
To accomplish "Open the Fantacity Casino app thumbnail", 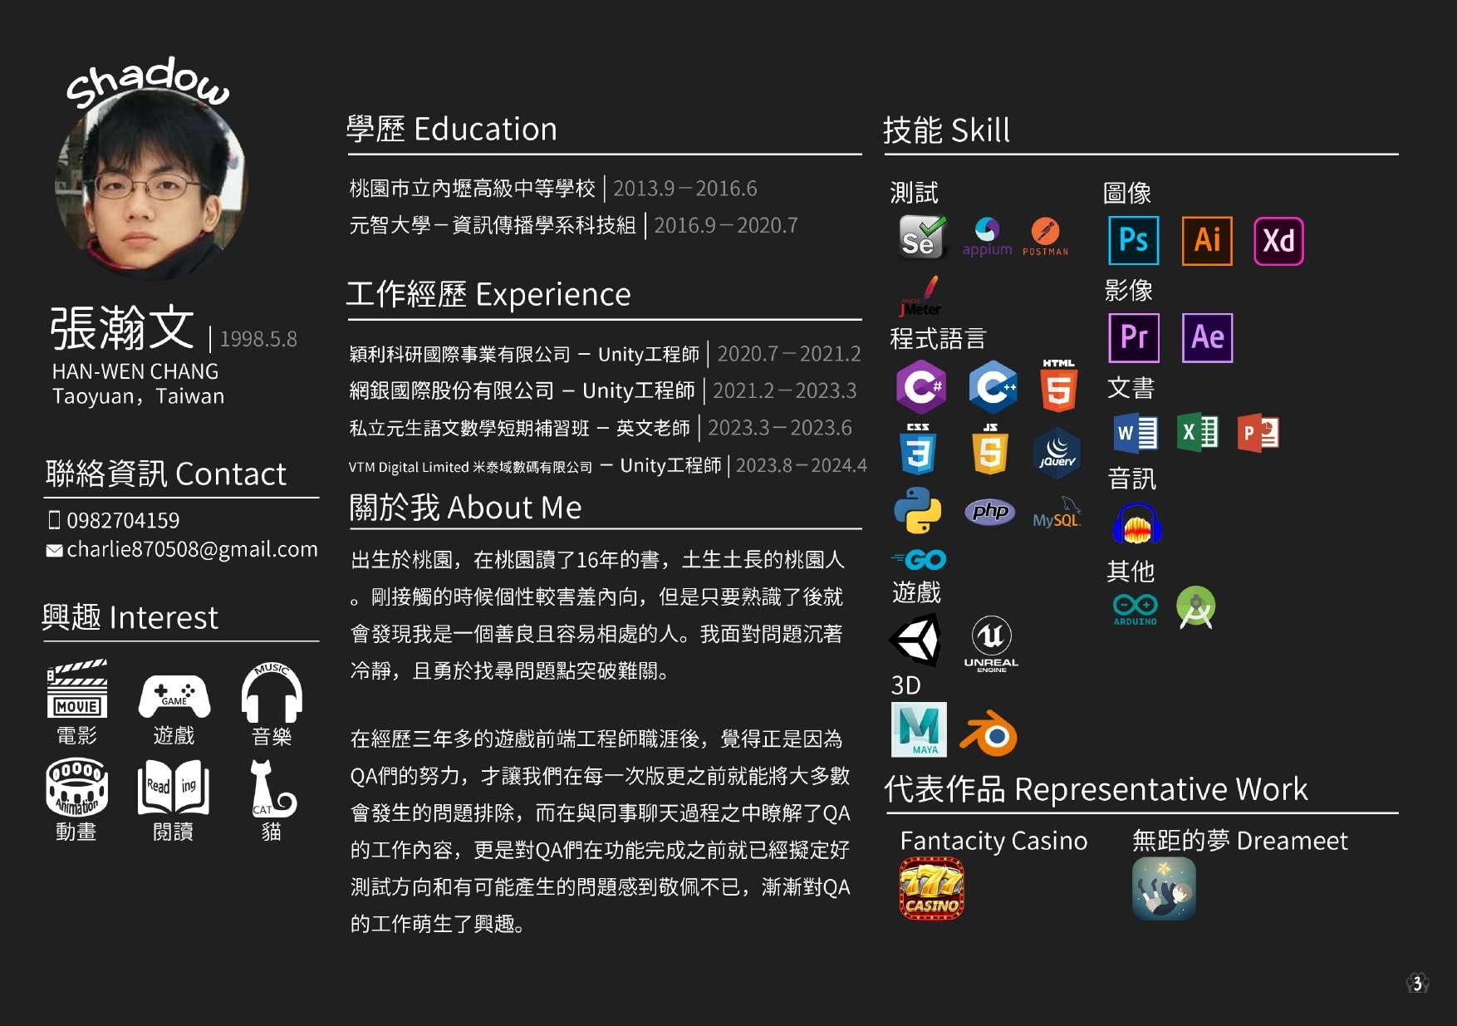I will coord(931,889).
